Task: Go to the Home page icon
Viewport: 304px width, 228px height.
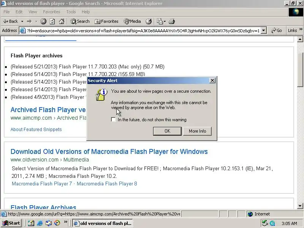Action: pyautogui.click(x=62, y=21)
